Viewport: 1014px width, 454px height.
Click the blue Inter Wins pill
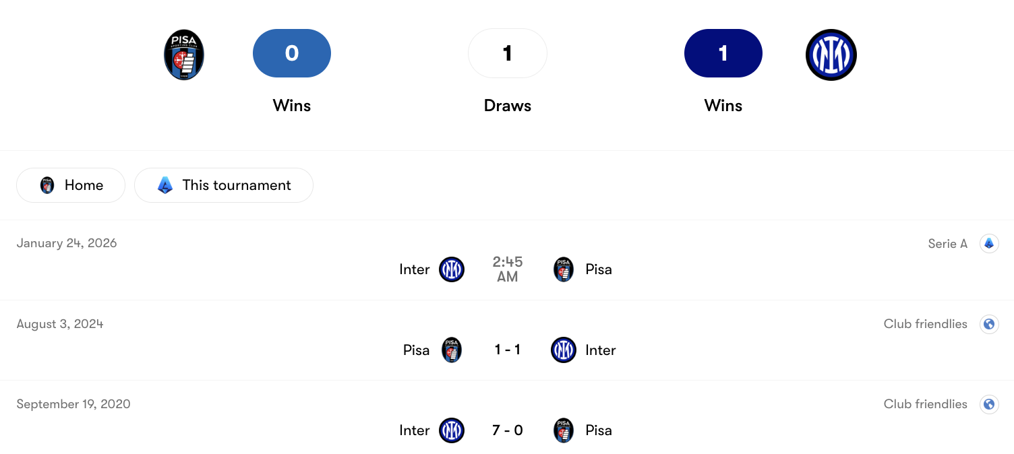(723, 53)
